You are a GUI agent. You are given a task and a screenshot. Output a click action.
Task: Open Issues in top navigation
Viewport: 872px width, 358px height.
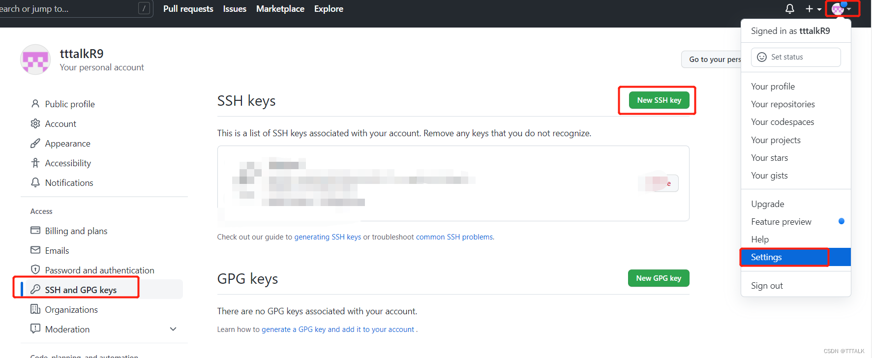[x=235, y=9]
